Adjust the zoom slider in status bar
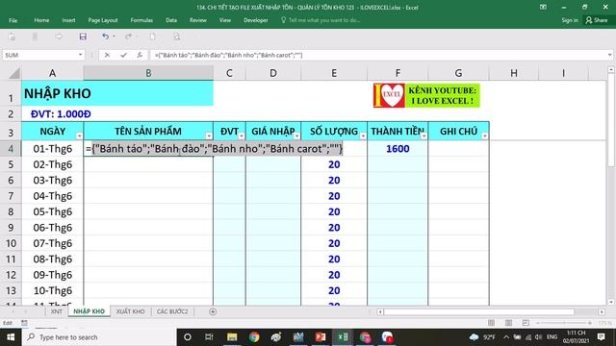The height and width of the screenshot is (346, 616). point(564,323)
